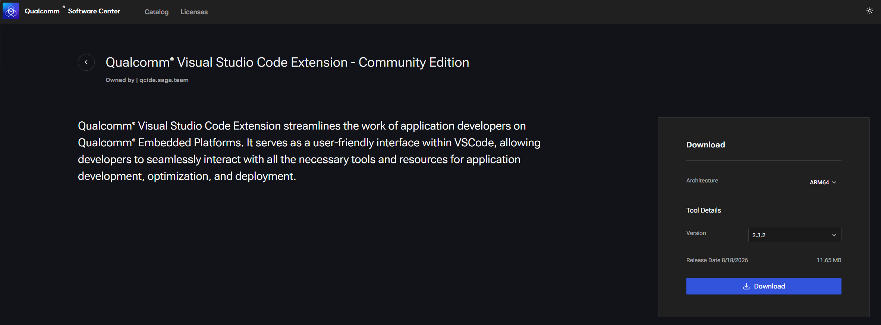Toggle the light/dark theme sun icon
The height and width of the screenshot is (325, 881).
click(869, 11)
